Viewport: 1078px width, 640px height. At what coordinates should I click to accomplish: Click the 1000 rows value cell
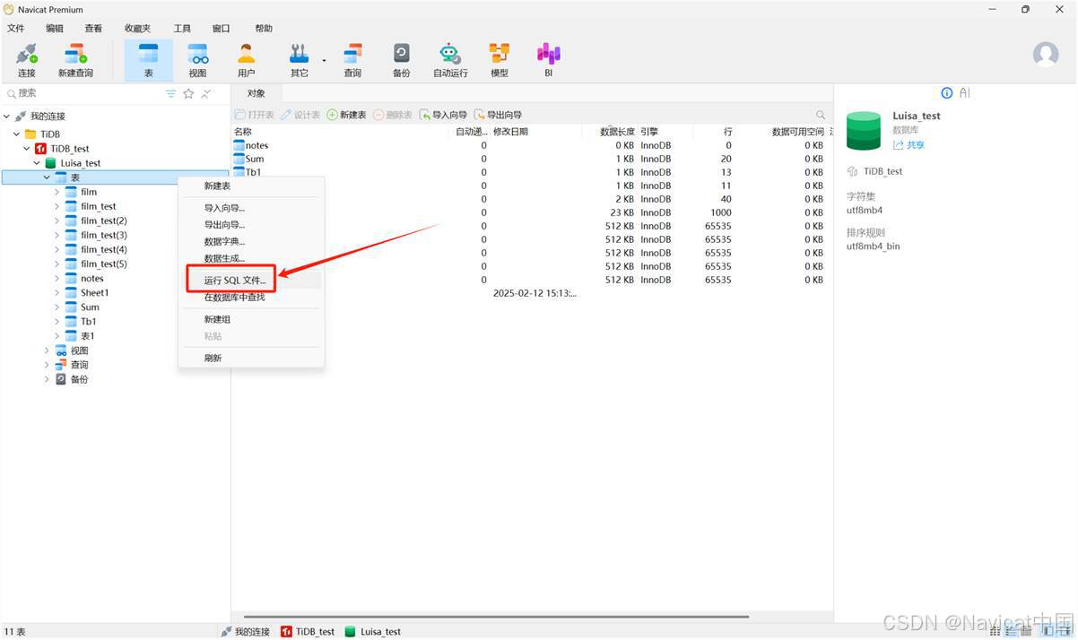[x=720, y=212]
